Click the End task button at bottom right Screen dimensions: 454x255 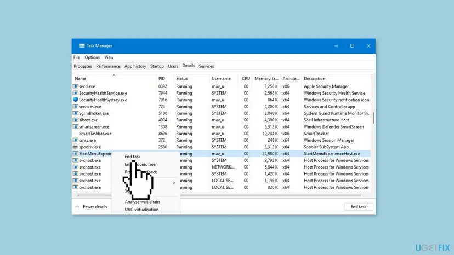pyautogui.click(x=359, y=207)
